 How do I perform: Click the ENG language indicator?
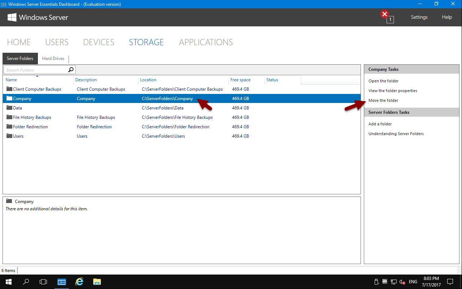click(x=413, y=282)
